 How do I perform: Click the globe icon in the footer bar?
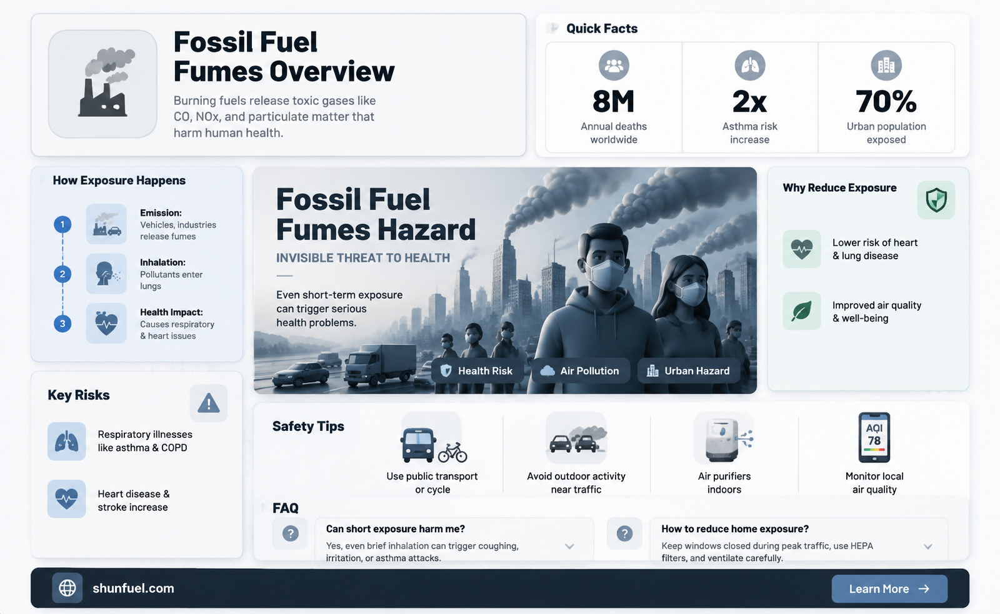67,588
